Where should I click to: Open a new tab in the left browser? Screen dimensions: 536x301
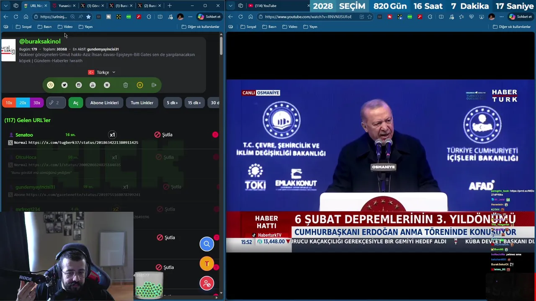170,6
